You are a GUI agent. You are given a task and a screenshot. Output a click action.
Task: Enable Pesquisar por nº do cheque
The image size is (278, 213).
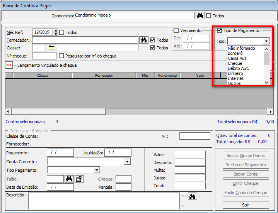[61, 56]
